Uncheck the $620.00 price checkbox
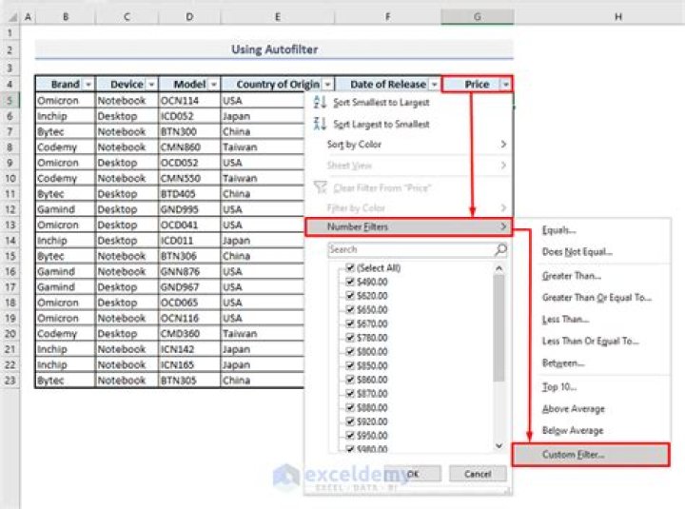 click(349, 295)
